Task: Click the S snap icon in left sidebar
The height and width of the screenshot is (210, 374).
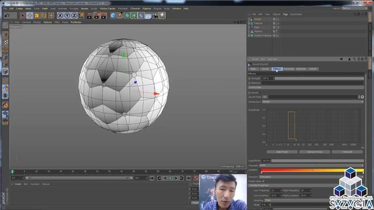Action: (5, 96)
